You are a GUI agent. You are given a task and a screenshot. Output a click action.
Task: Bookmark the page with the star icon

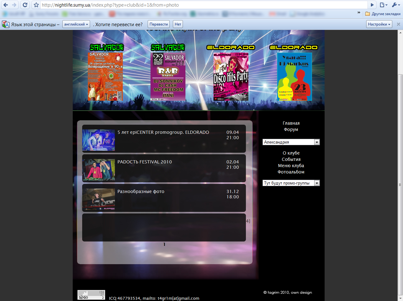[36, 5]
